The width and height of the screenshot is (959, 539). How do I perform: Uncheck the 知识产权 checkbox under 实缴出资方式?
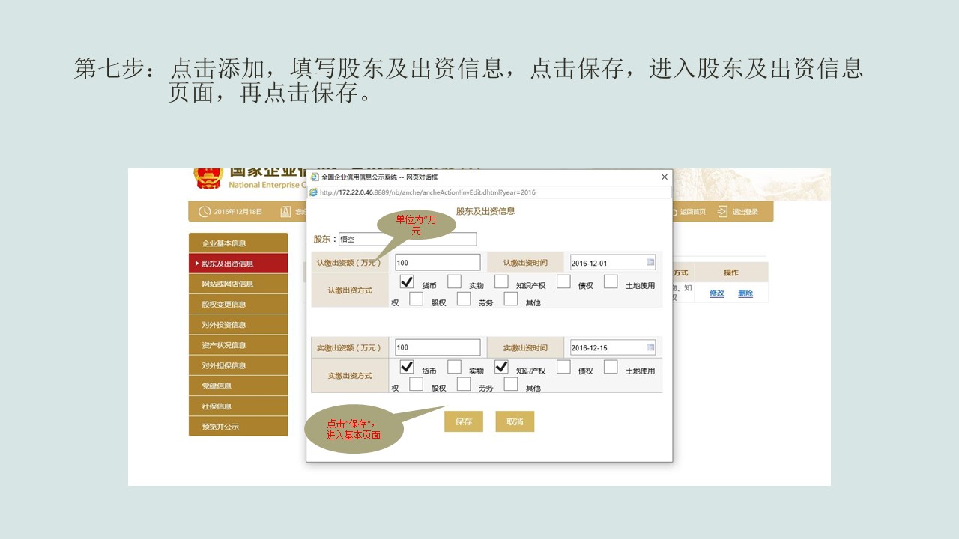click(502, 366)
